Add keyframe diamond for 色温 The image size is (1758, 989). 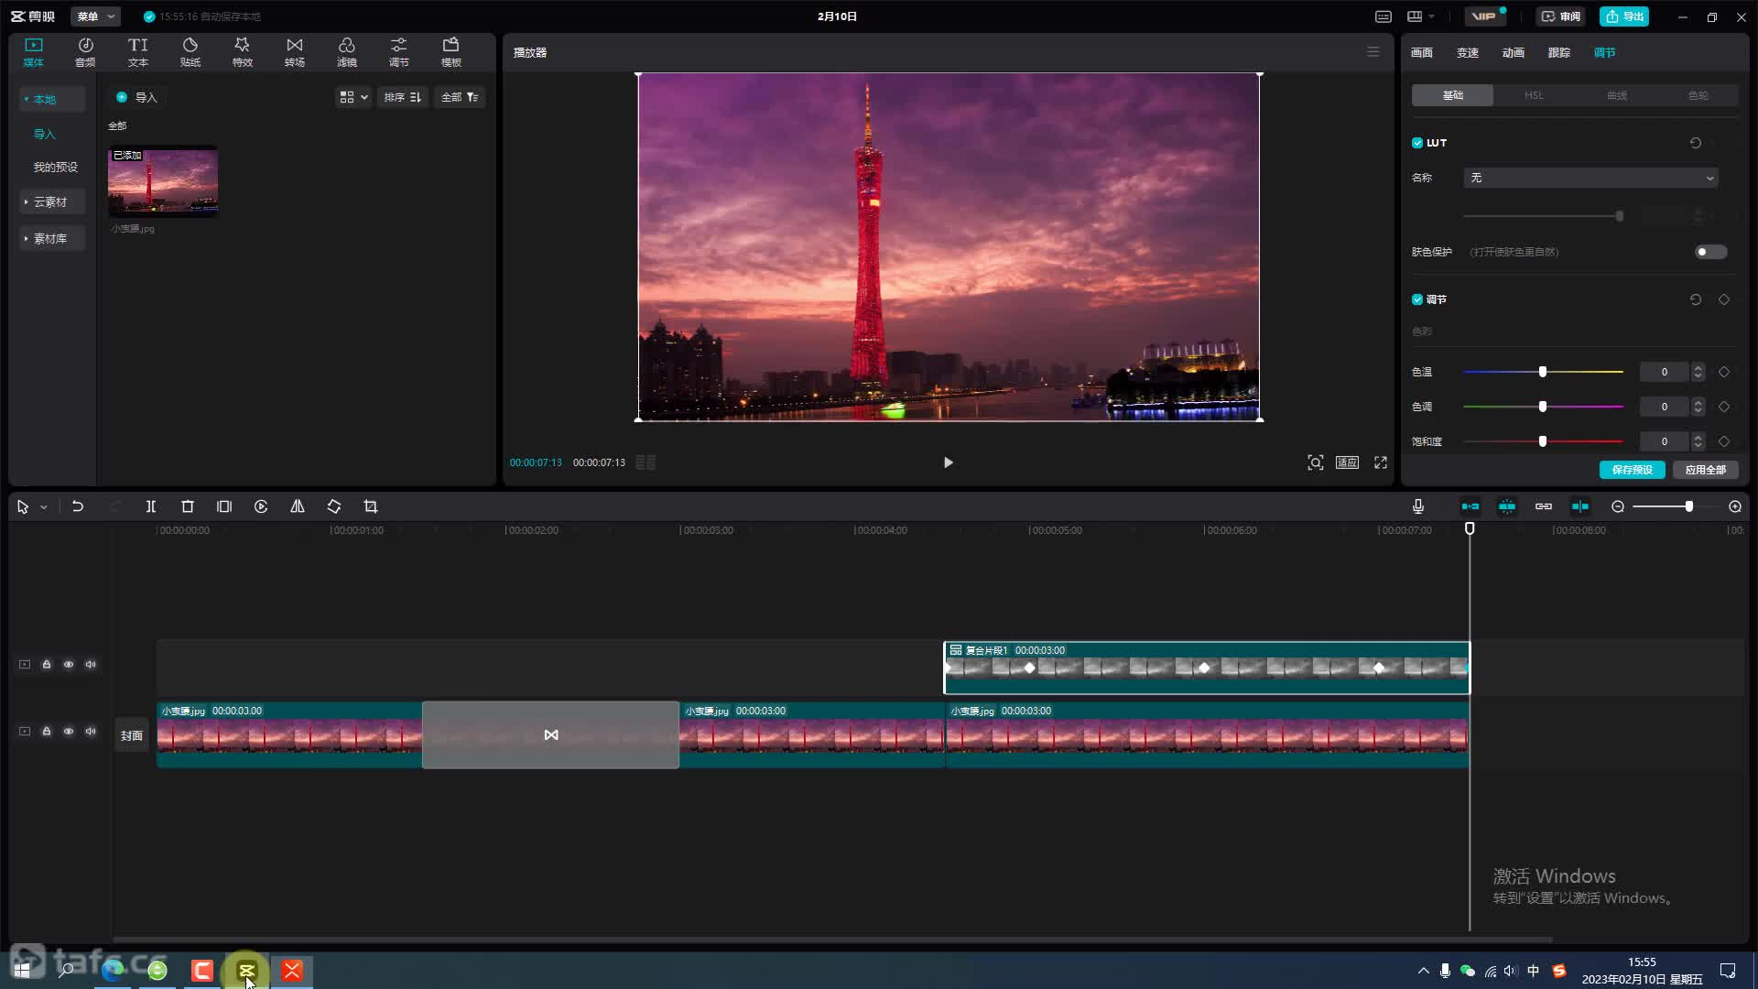tap(1724, 372)
